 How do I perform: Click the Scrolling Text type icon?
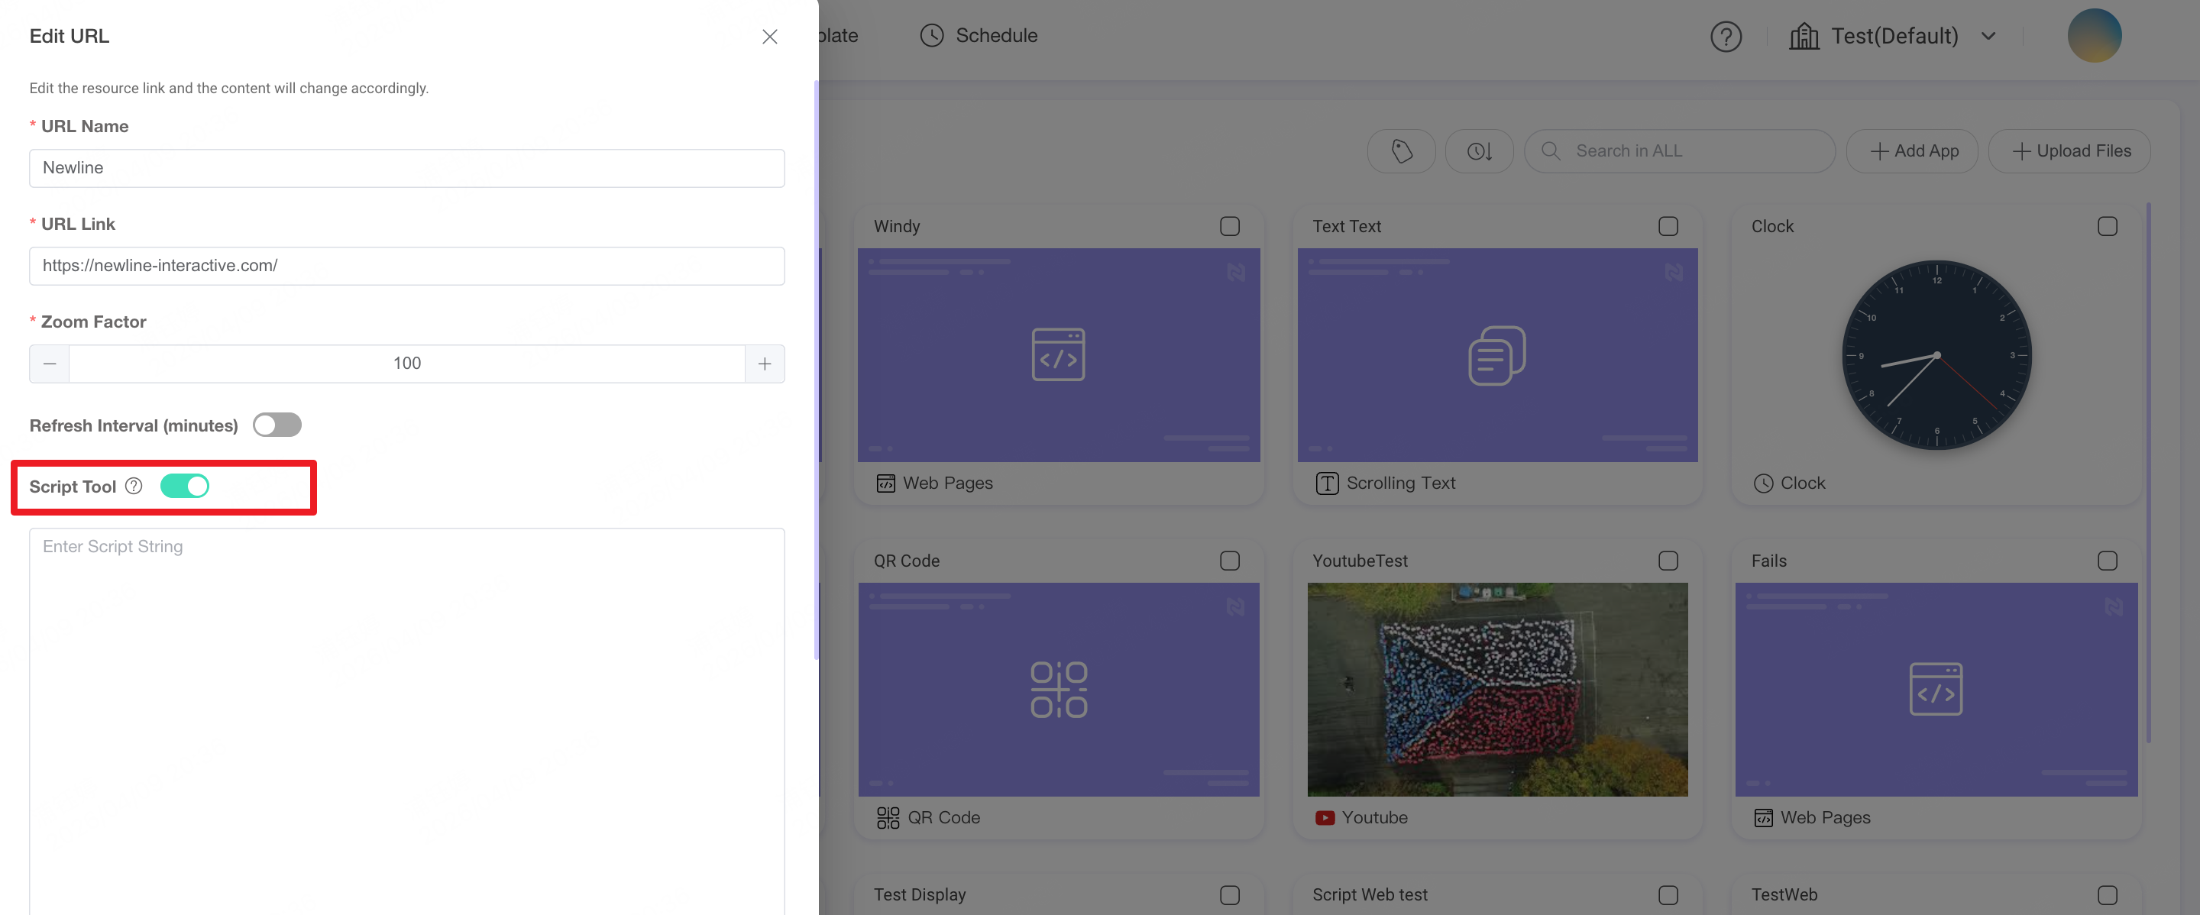(1326, 484)
